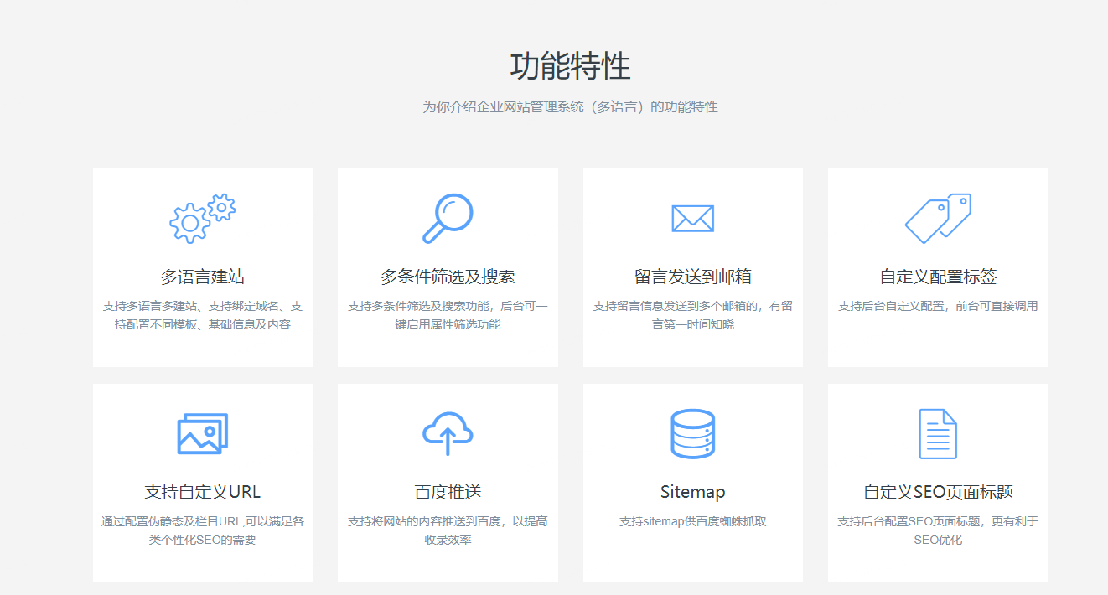Select the 自定义SEO页面标题 card title
Screen dimensions: 1108x595
[938, 492]
